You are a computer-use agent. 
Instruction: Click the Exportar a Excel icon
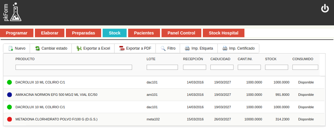[x=79, y=48]
